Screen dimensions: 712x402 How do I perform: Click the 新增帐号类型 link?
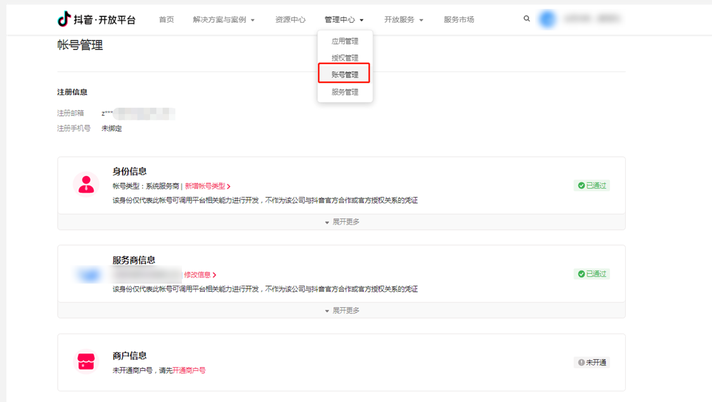(x=207, y=186)
